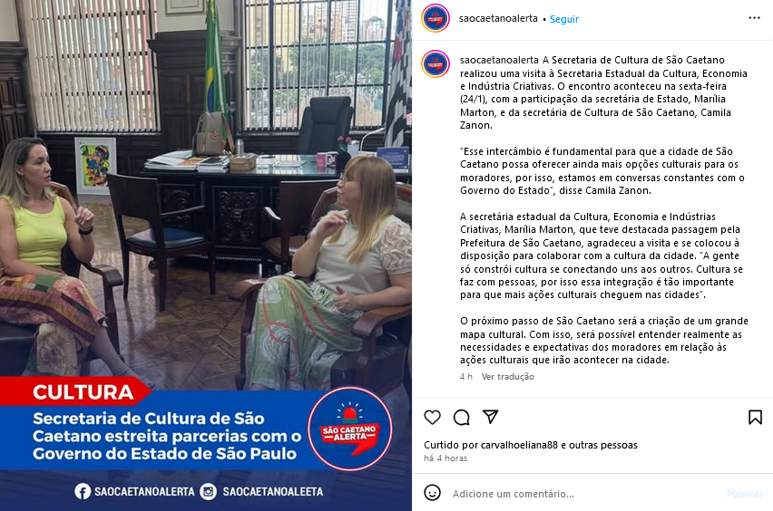Screen dimensions: 773x511
Task: Save the post with the bookmark icon
Action: [x=755, y=418]
